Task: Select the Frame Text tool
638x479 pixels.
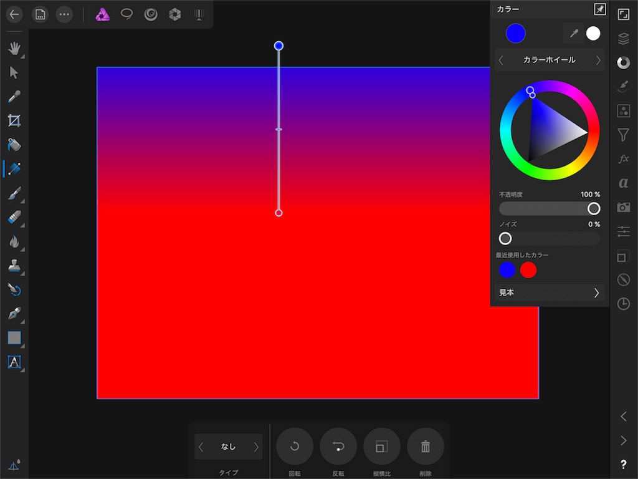Action: coord(14,362)
